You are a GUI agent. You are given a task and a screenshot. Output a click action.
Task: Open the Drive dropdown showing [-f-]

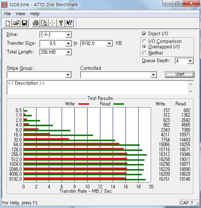click(69, 35)
